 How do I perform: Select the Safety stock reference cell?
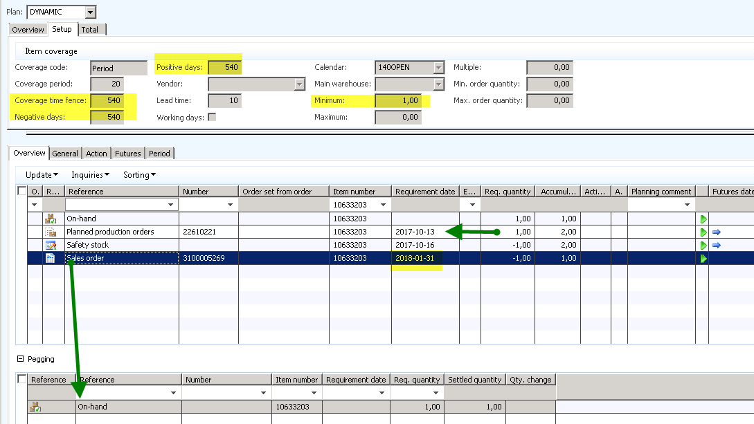pos(122,245)
